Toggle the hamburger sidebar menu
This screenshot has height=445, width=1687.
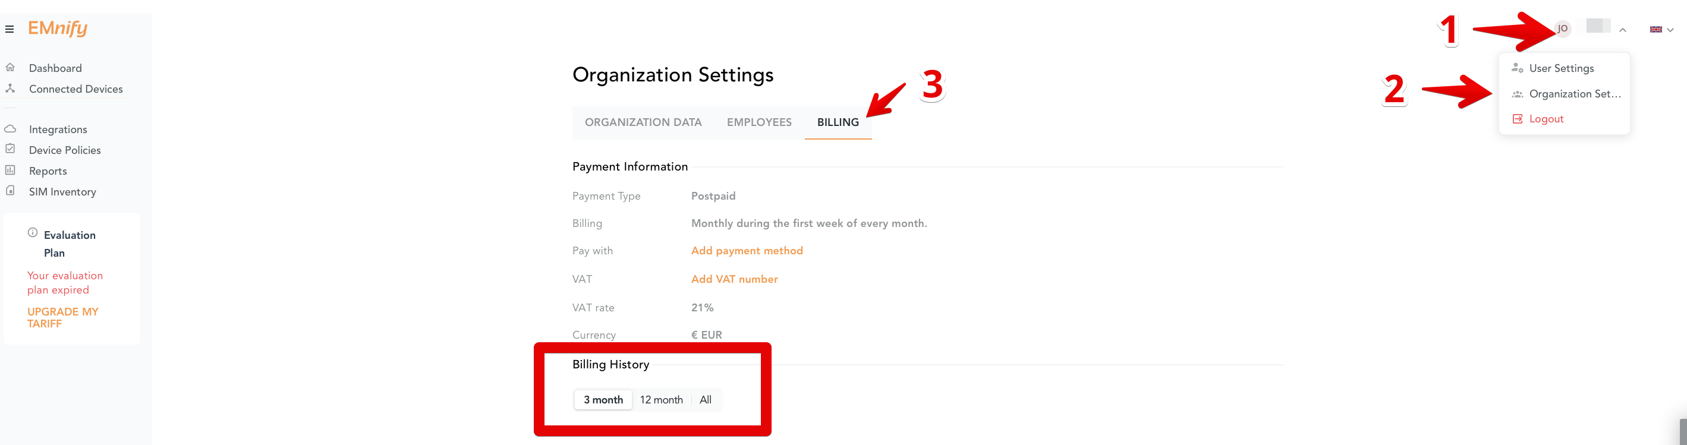[9, 29]
